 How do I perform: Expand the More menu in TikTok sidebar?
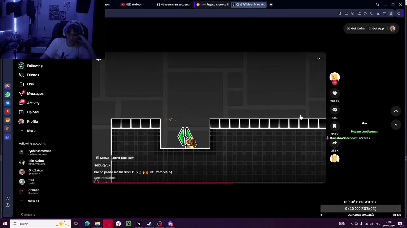click(27, 131)
